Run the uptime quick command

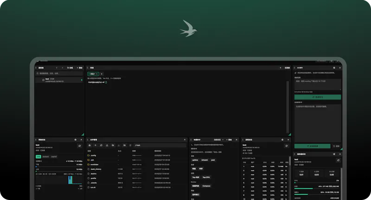click(195, 160)
